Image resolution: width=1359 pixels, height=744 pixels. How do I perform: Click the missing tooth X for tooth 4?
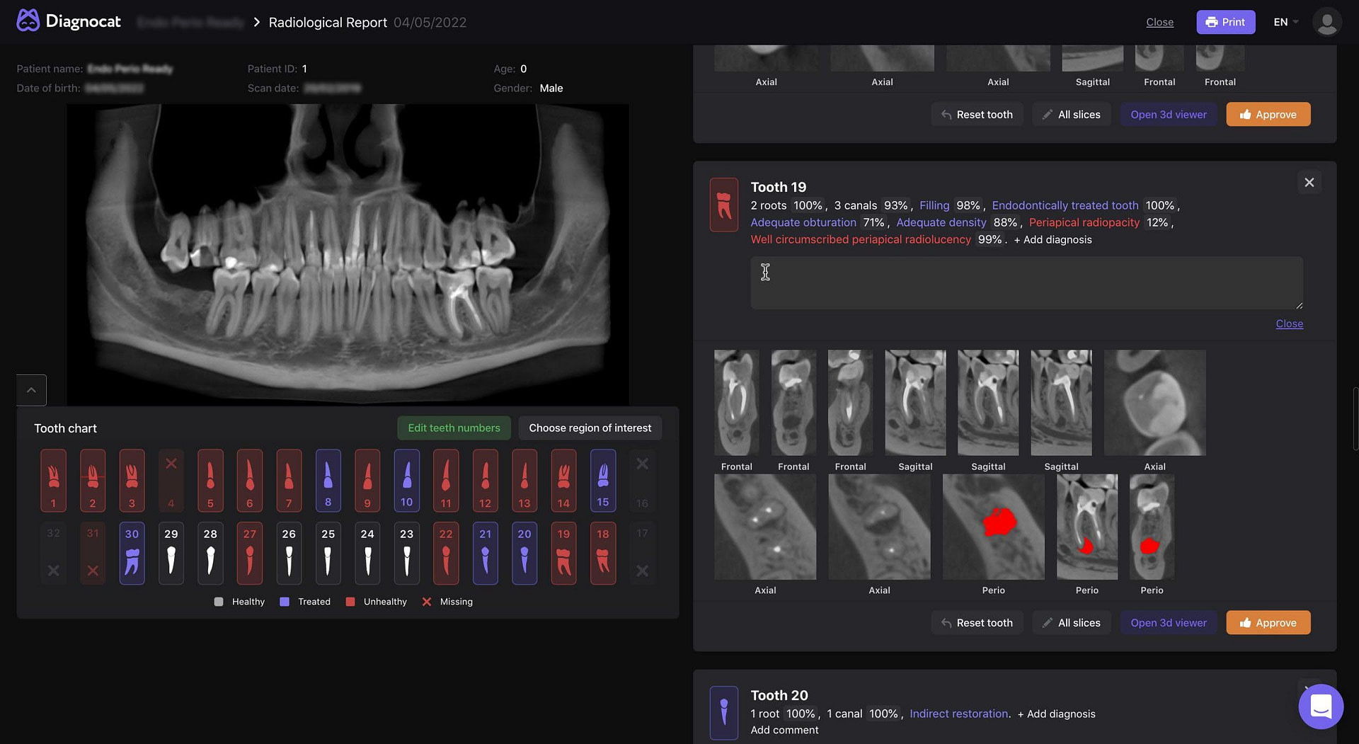[171, 464]
